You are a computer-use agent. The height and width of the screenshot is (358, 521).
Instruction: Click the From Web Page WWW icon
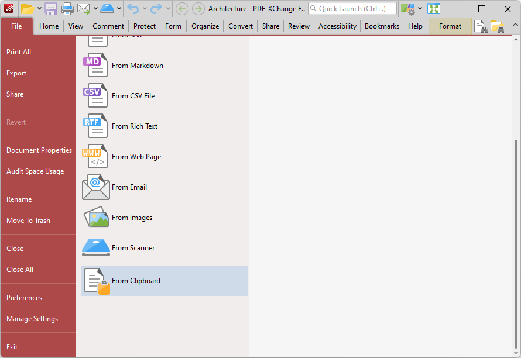(x=95, y=156)
